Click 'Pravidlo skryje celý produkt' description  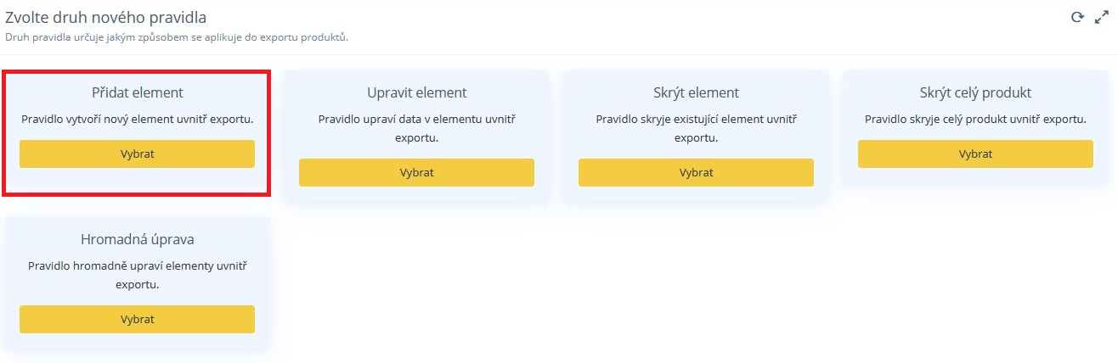[975, 120]
